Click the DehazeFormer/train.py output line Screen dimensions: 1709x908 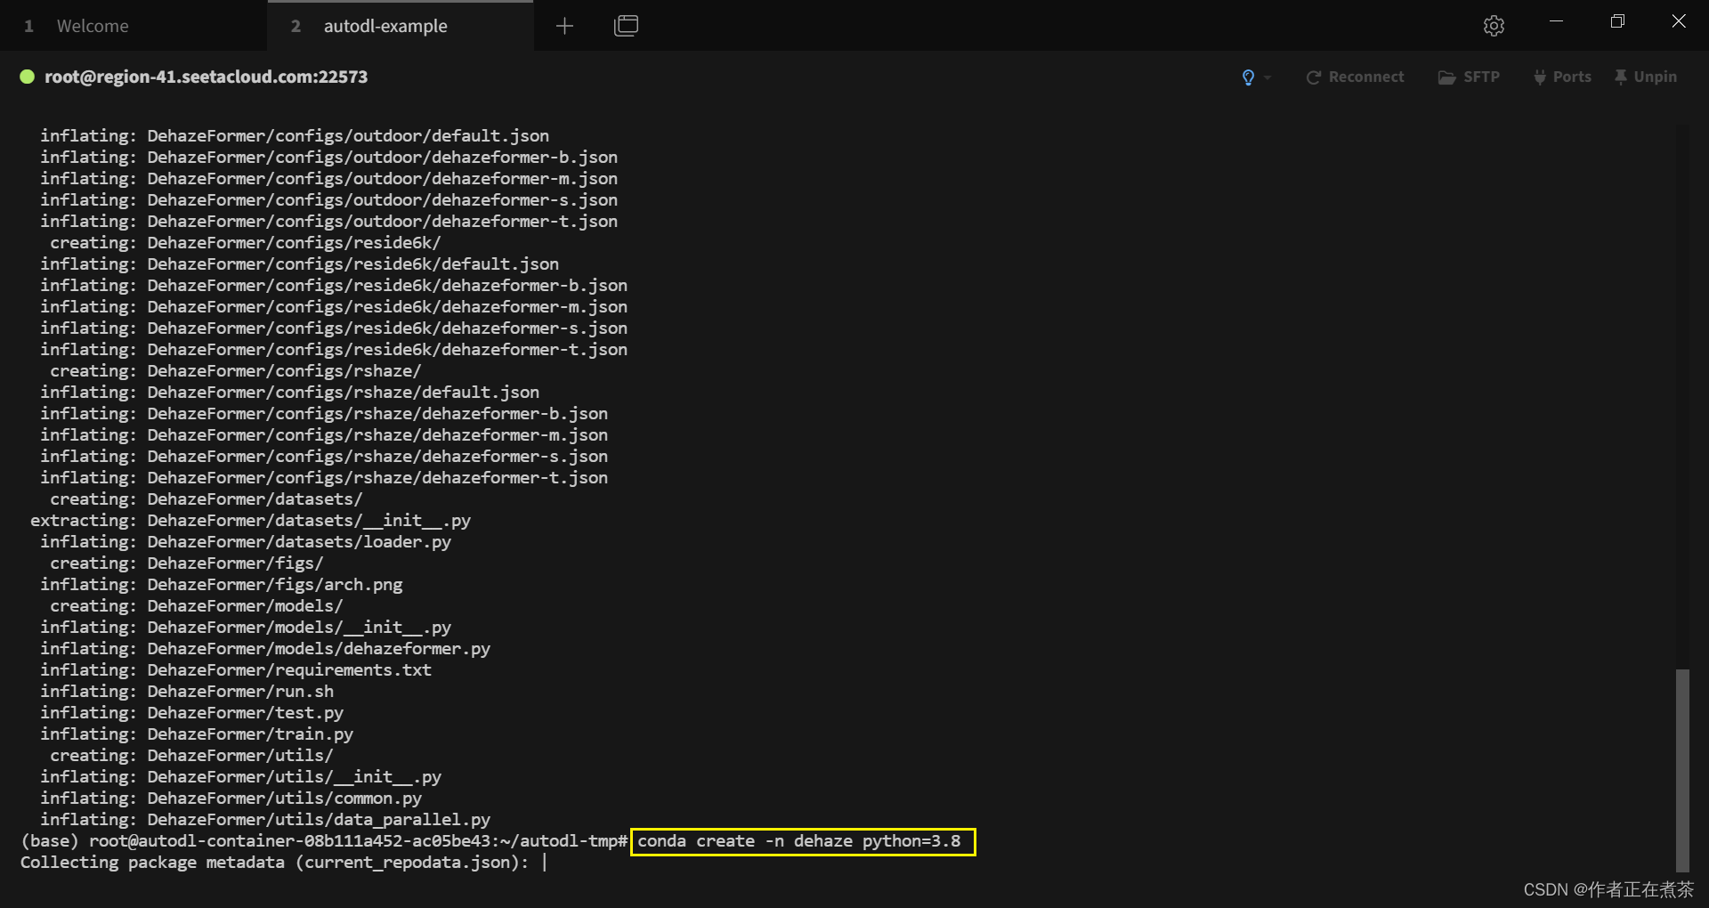coord(249,734)
